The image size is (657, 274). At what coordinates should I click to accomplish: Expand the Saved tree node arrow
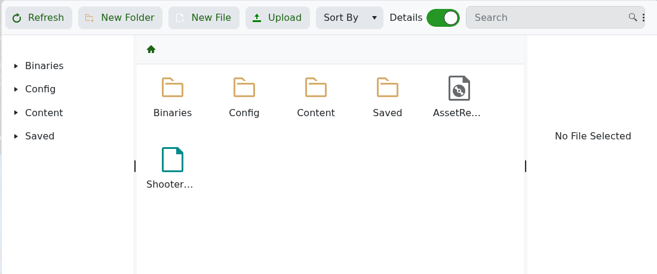tap(16, 136)
